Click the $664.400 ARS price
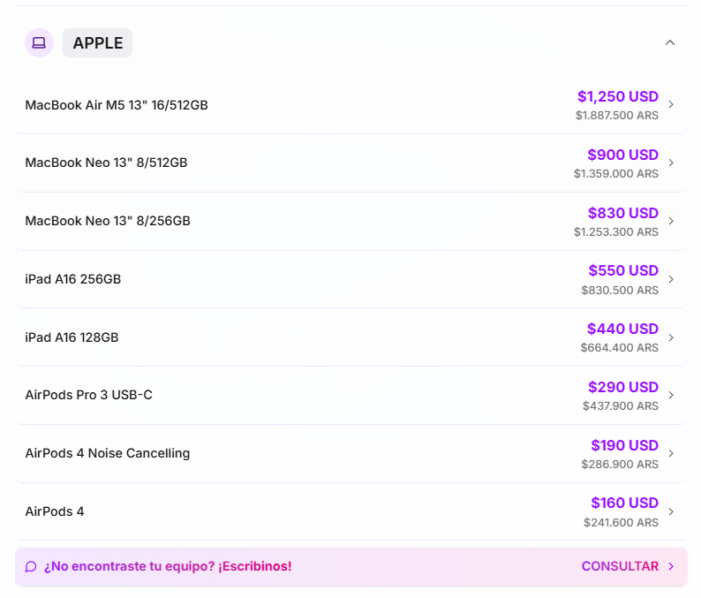The height and width of the screenshot is (598, 701). 619,347
